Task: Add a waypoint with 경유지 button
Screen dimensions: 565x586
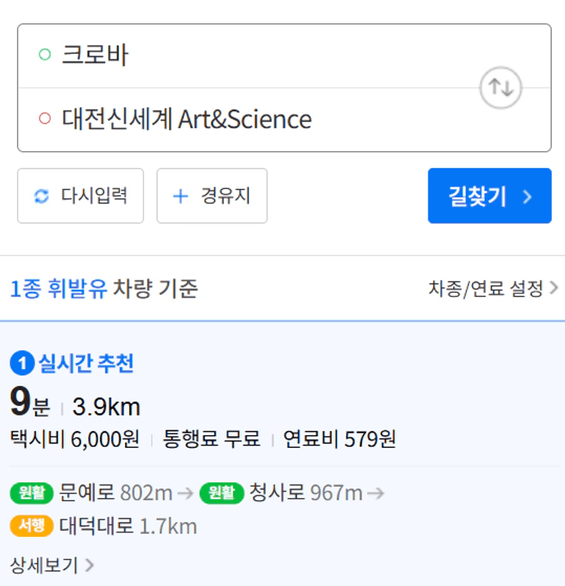Action: 212,196
